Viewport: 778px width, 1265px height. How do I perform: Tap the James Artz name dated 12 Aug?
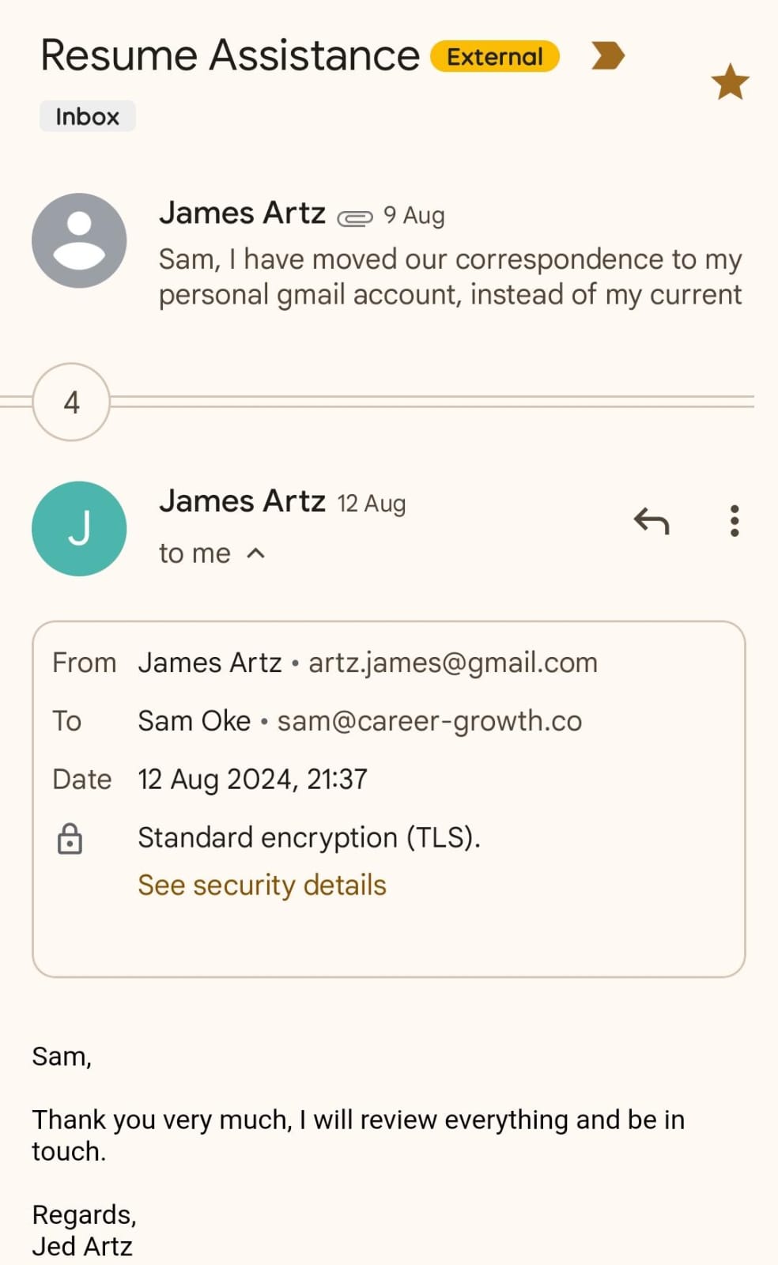(x=242, y=501)
